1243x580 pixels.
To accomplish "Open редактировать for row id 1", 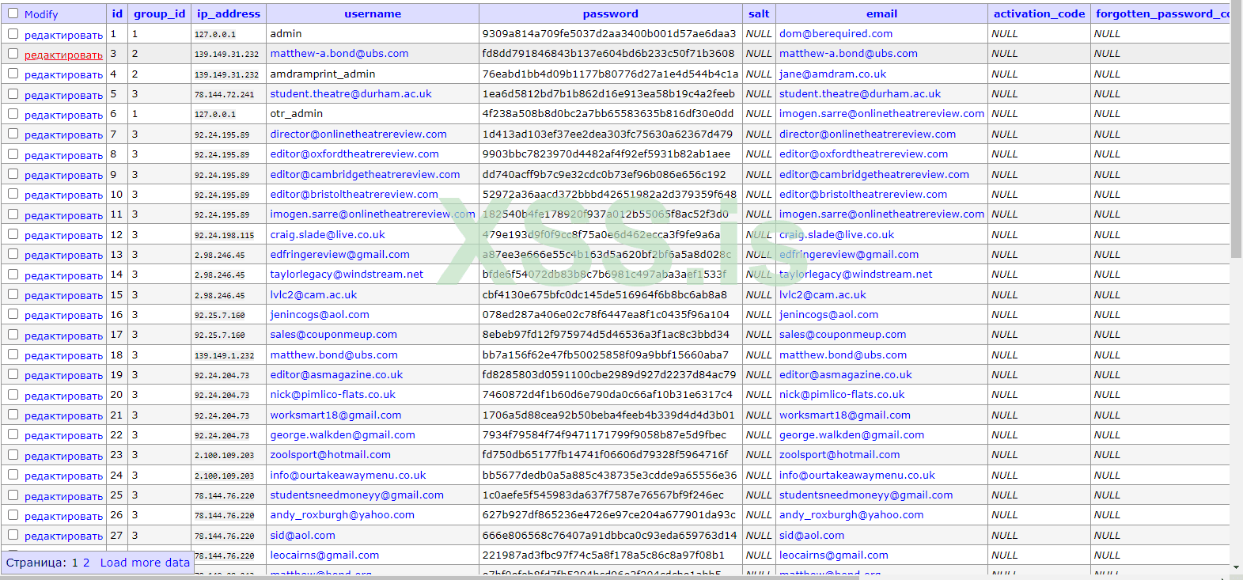I will coord(63,35).
